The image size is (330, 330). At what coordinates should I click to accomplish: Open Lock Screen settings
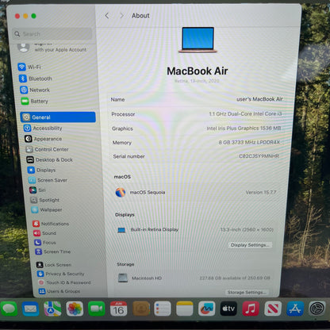click(54, 265)
